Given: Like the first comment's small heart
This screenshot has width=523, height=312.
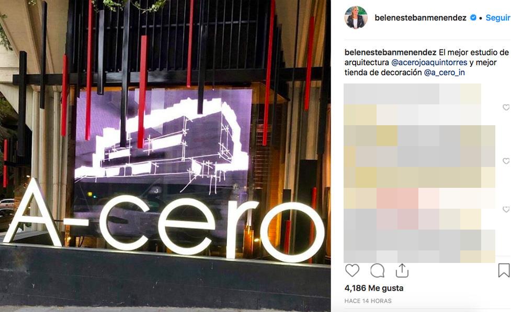Looking at the screenshot, I should click(x=506, y=107).
